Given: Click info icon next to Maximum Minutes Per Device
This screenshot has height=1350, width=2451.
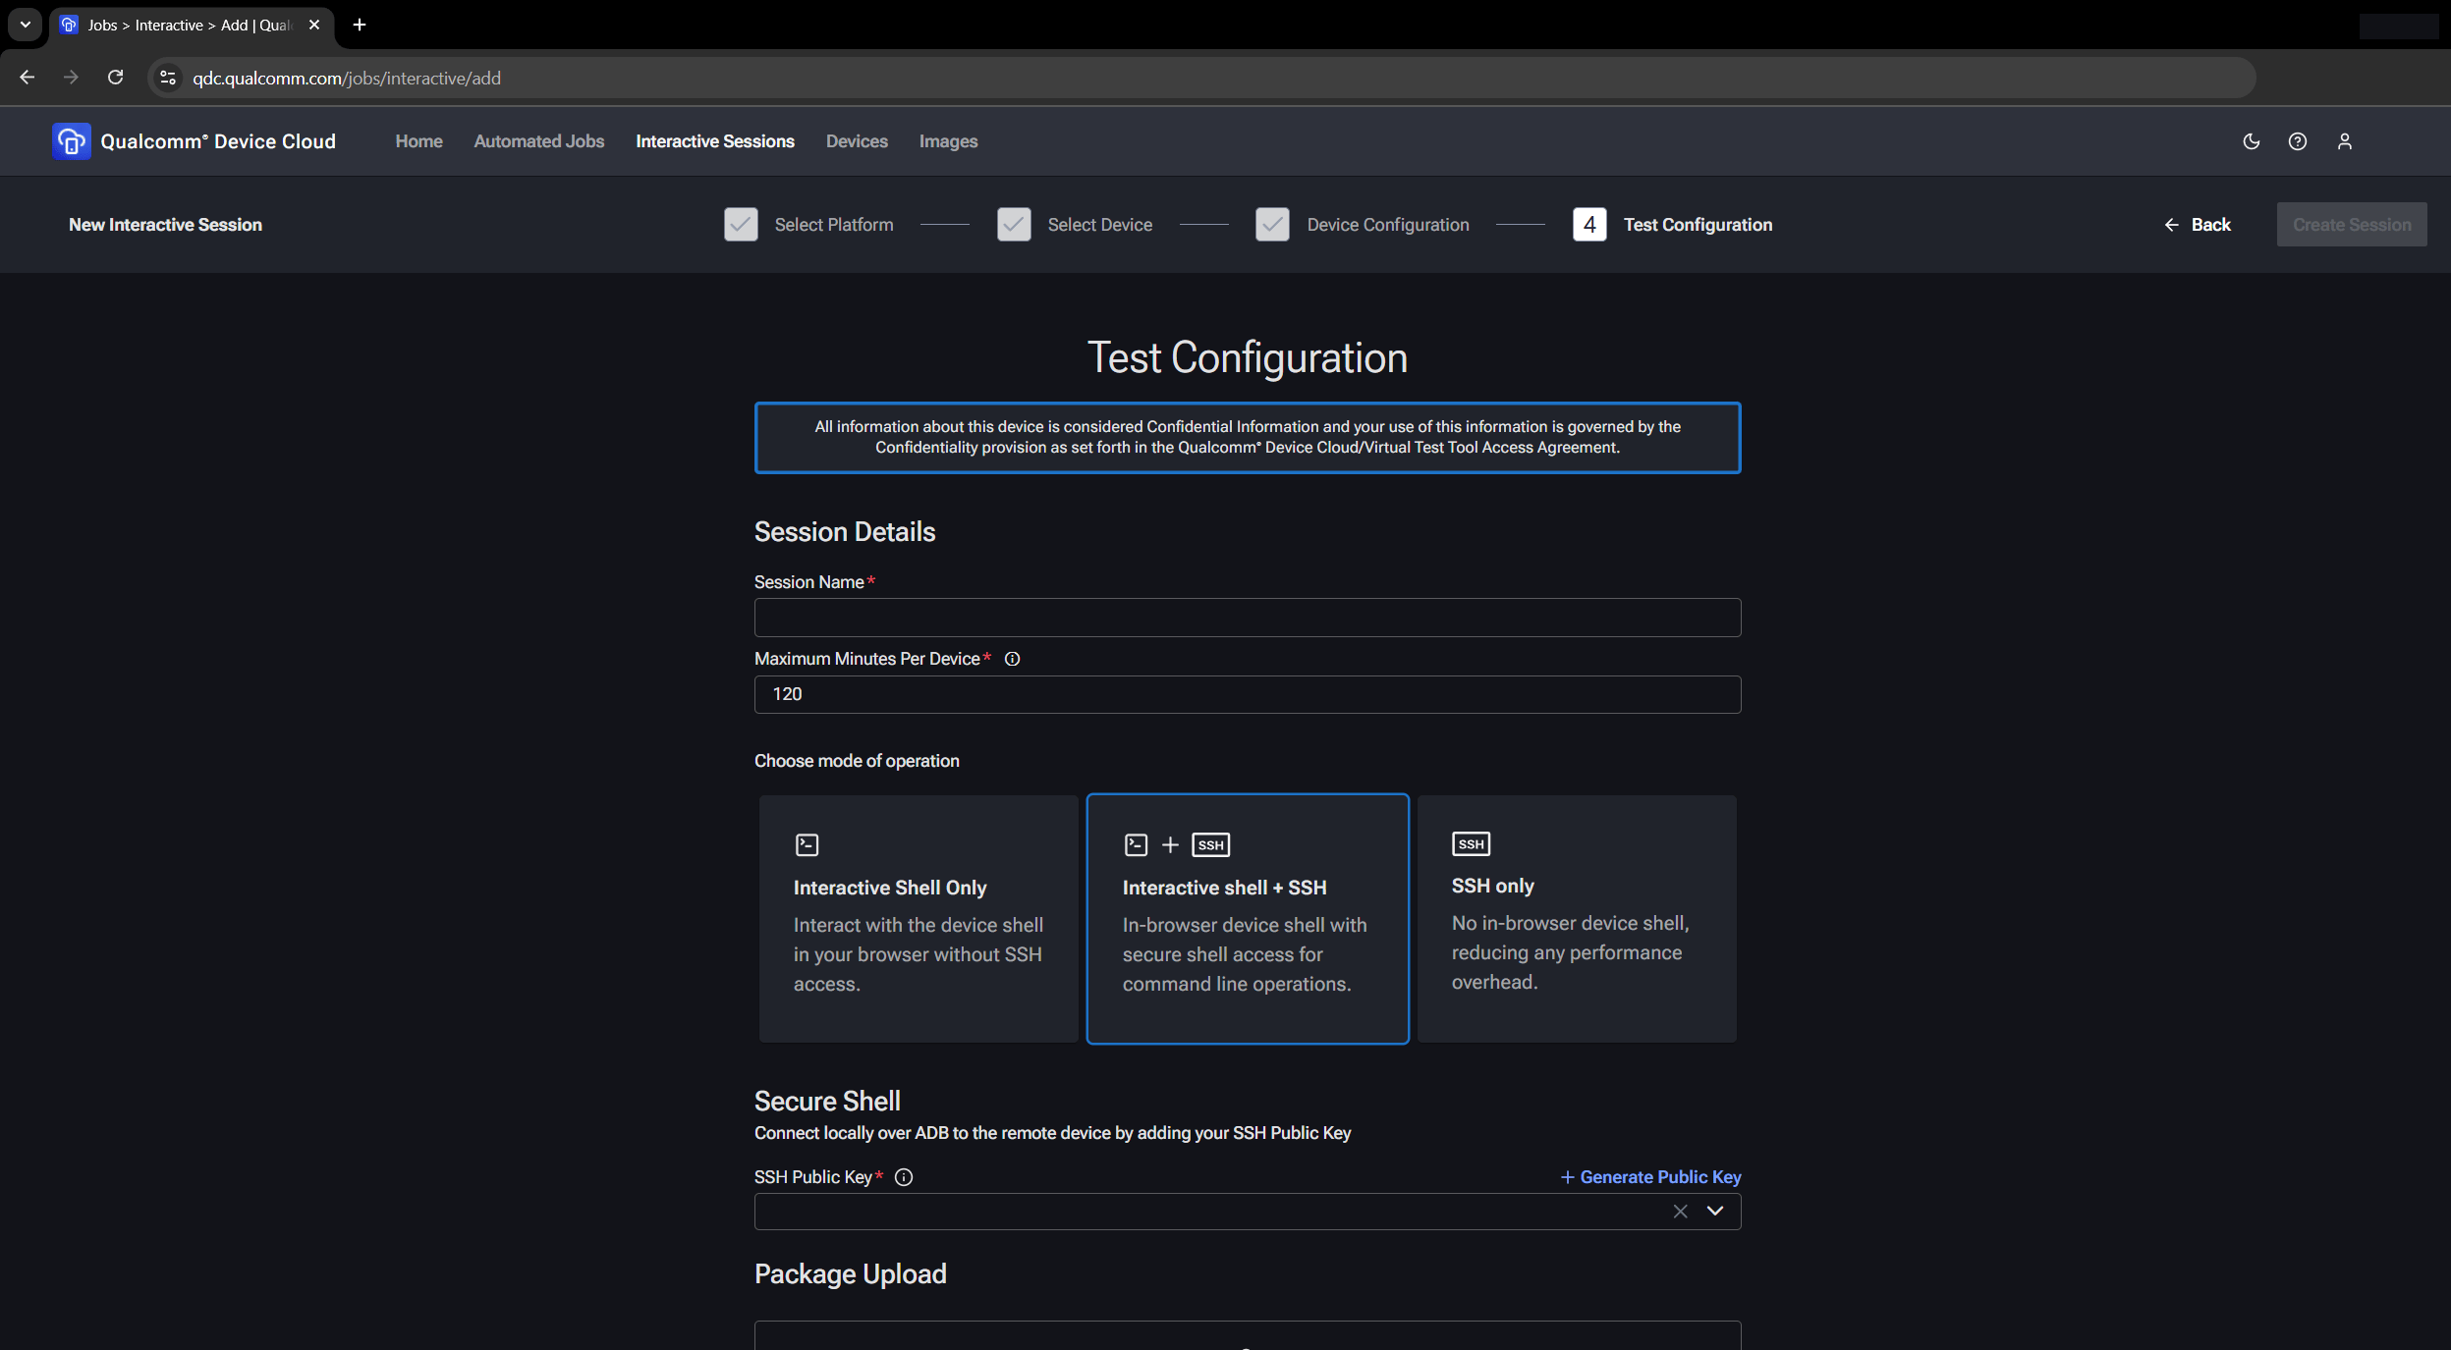Looking at the screenshot, I should pyautogui.click(x=1012, y=659).
